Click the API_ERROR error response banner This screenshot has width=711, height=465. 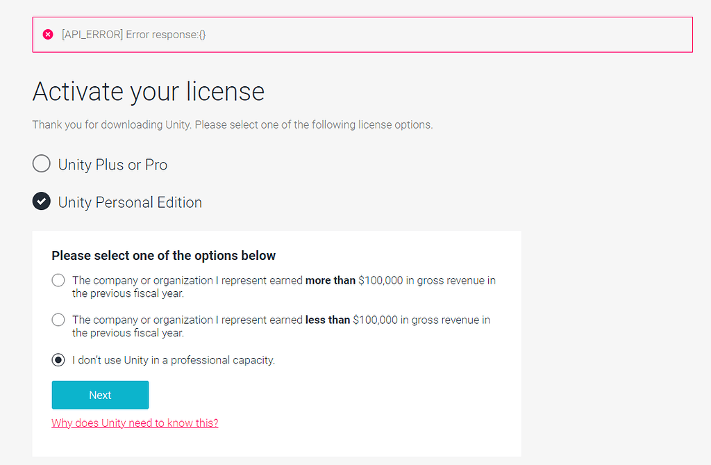[362, 34]
